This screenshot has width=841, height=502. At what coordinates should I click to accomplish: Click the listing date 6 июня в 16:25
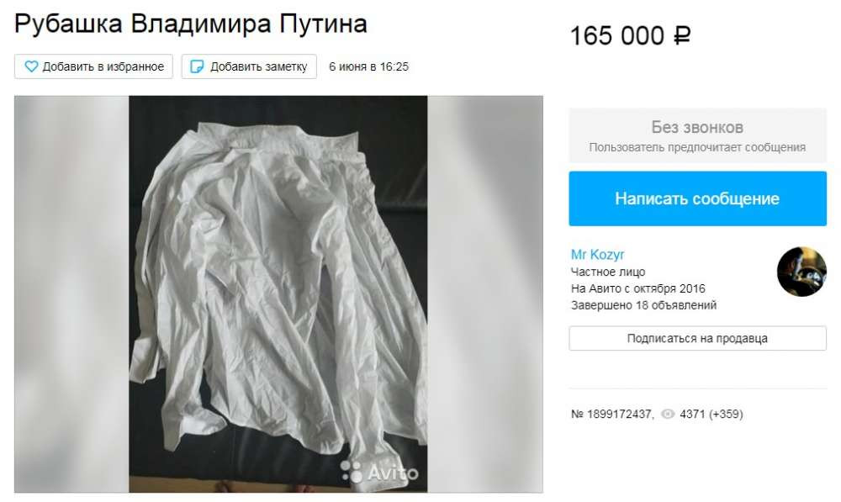point(368,66)
